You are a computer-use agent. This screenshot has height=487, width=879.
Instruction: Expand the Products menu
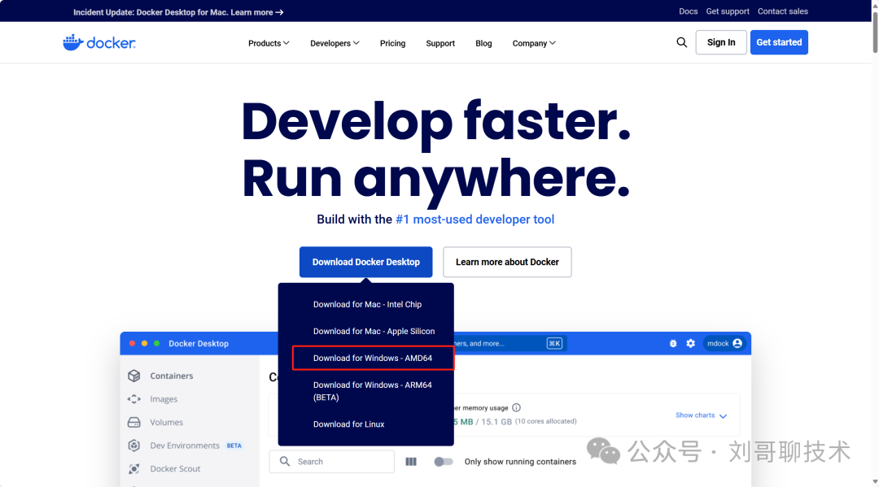pos(269,43)
